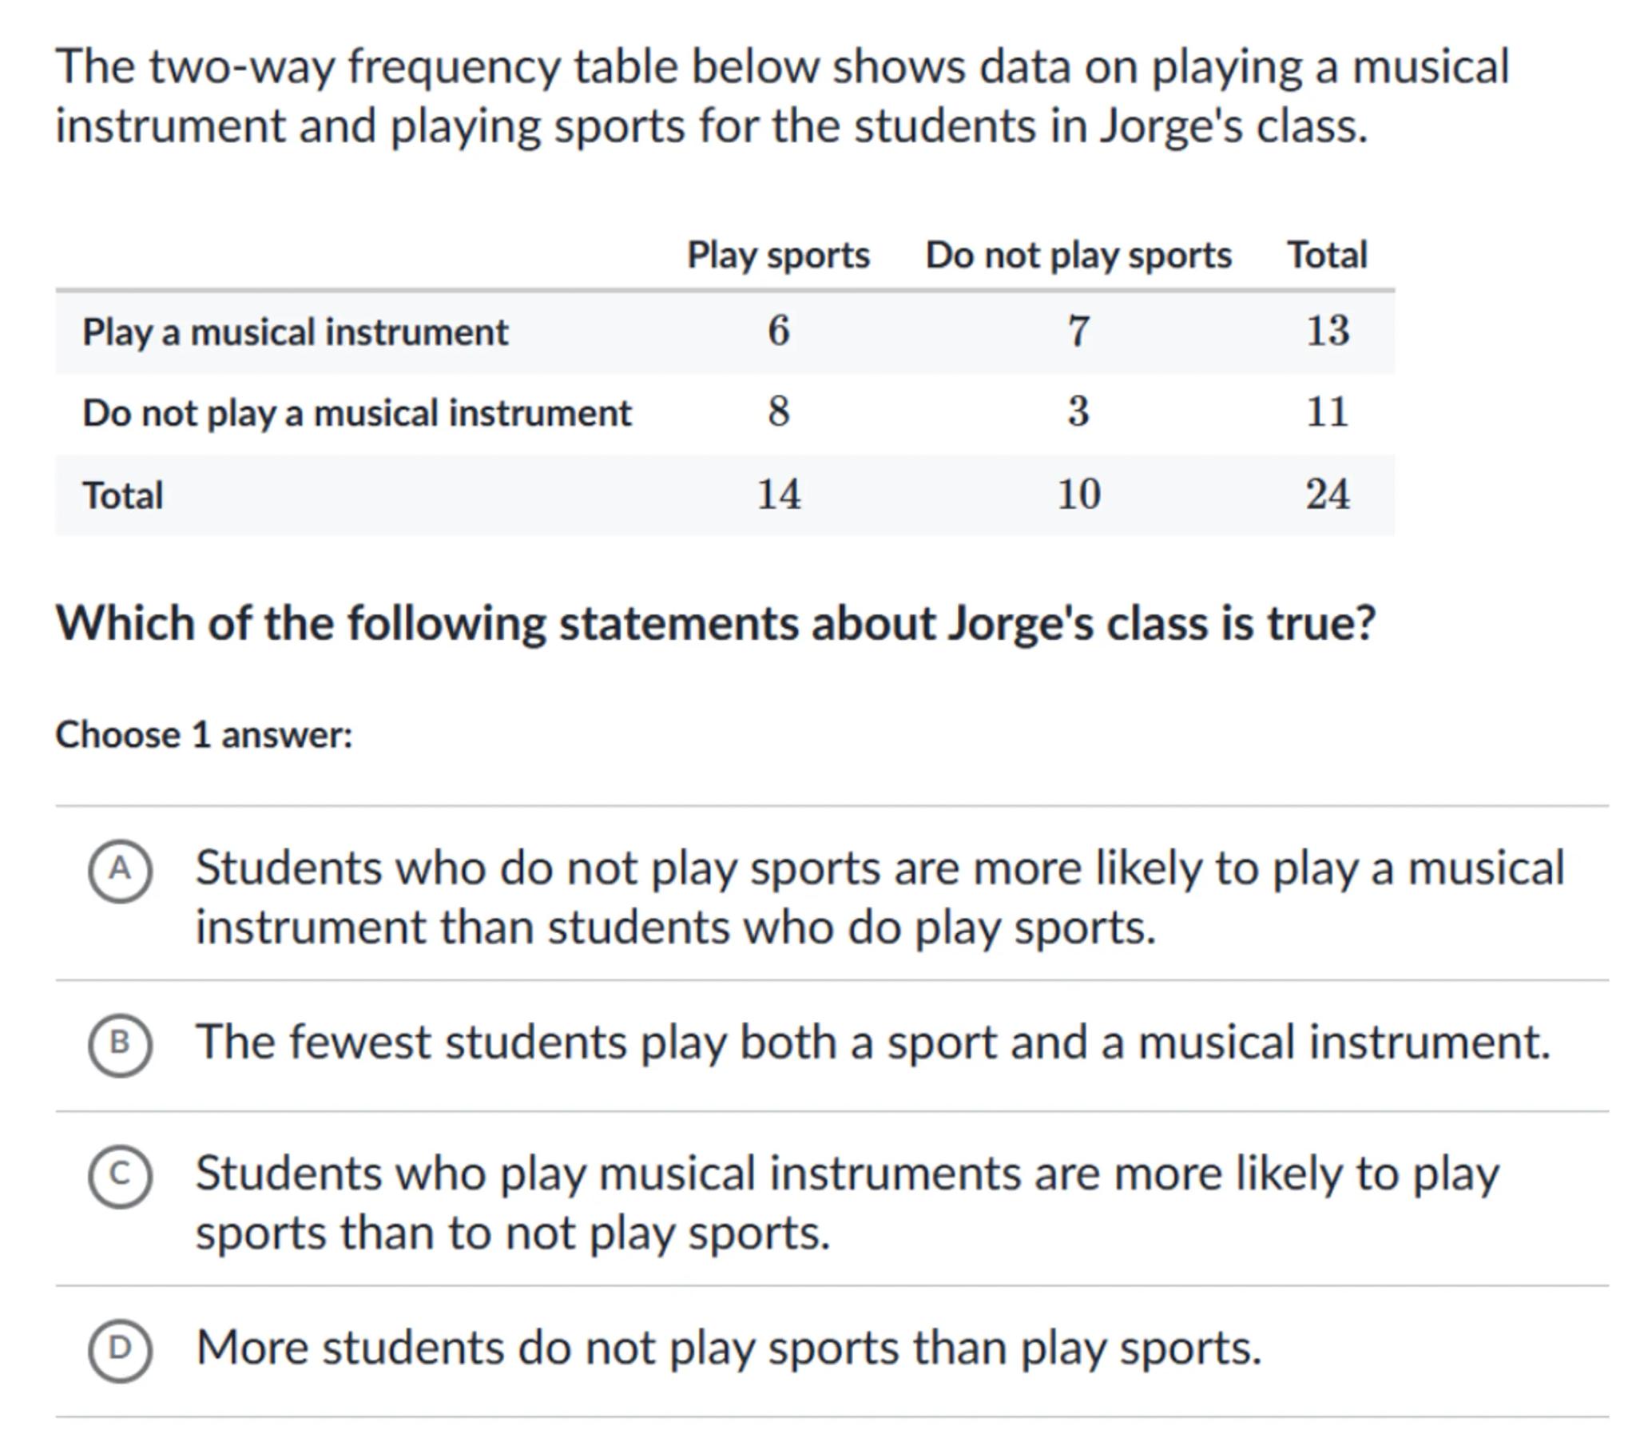This screenshot has height=1430, width=1636.
Task: Click the table cell showing 3
Action: tap(1078, 412)
